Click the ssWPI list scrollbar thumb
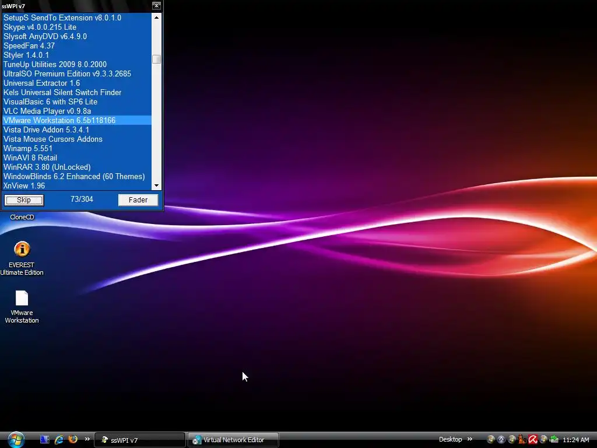This screenshot has height=448, width=597. pyautogui.click(x=156, y=59)
